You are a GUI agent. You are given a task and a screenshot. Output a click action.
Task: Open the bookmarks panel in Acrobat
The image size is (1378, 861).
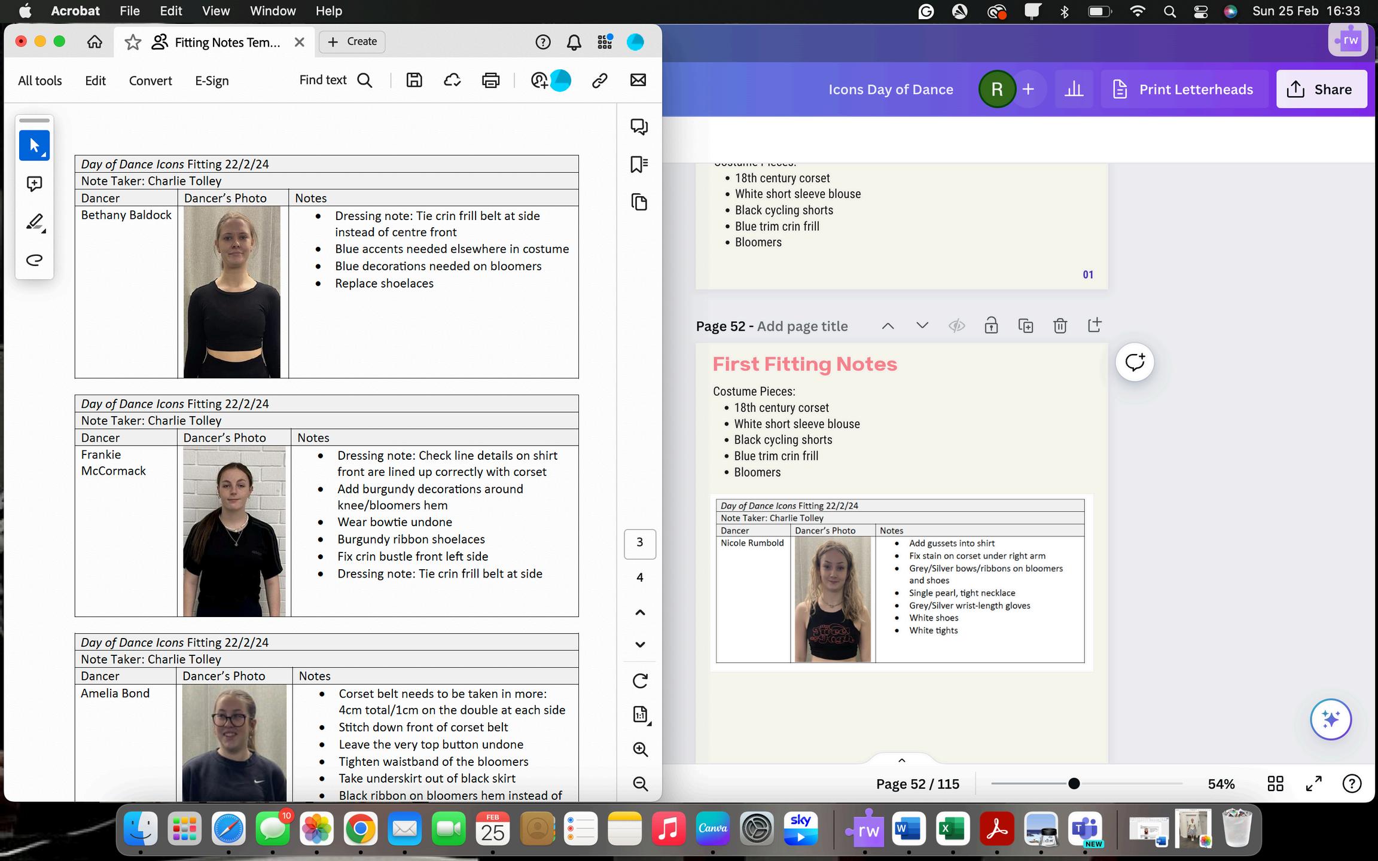pyautogui.click(x=639, y=164)
